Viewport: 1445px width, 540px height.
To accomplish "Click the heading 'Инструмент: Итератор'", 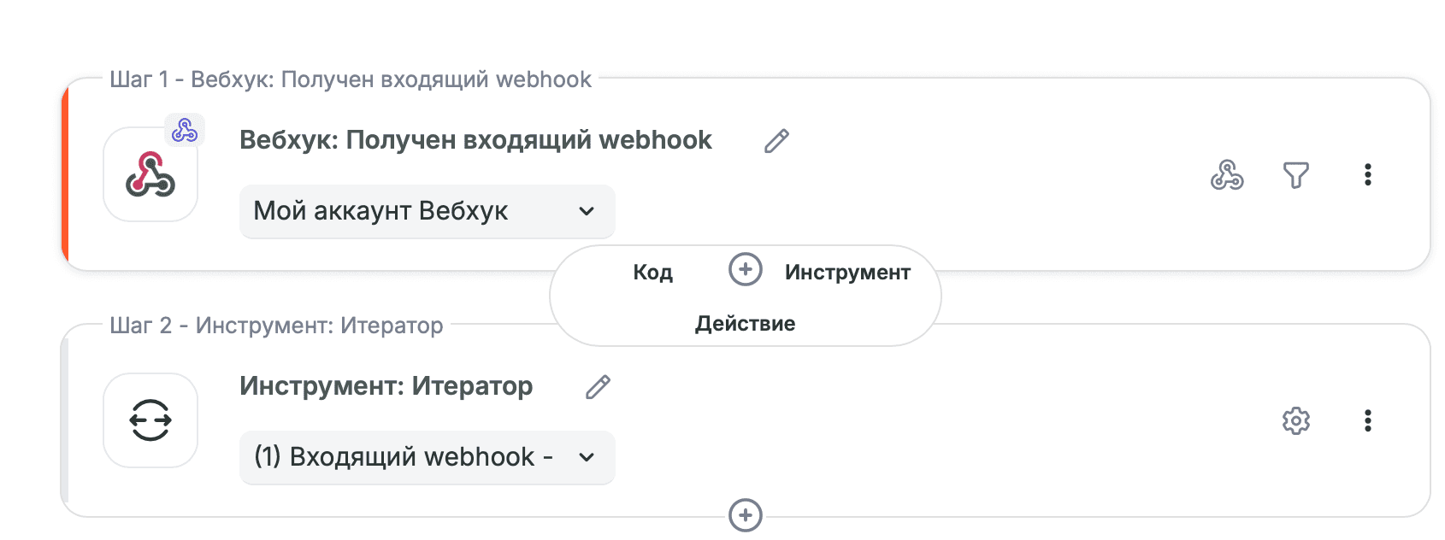I will tap(386, 385).
